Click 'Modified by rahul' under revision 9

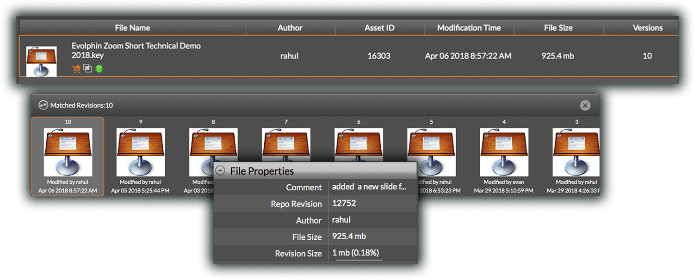pos(141,182)
